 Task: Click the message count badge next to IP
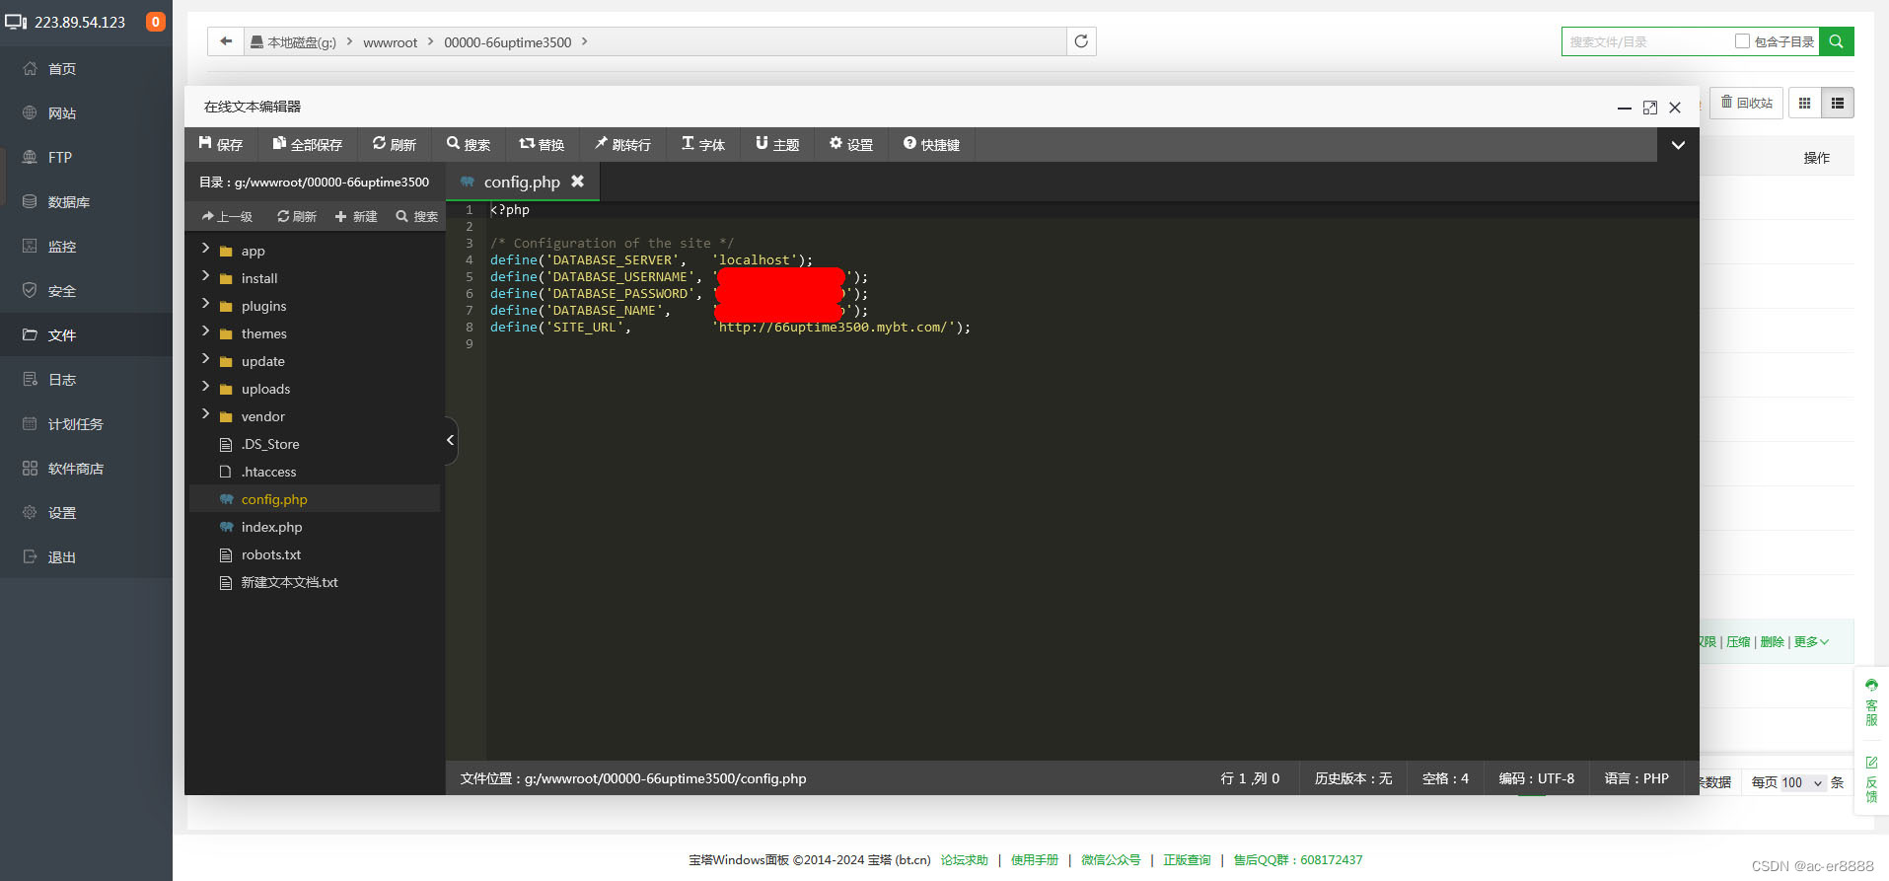155,22
